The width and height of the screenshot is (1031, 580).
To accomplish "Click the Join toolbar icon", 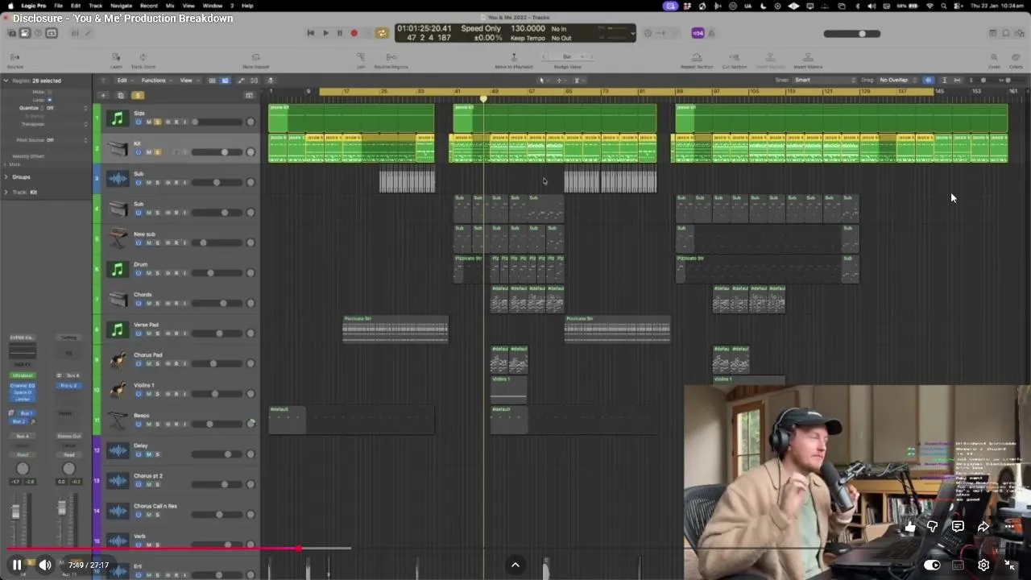I will [361, 60].
